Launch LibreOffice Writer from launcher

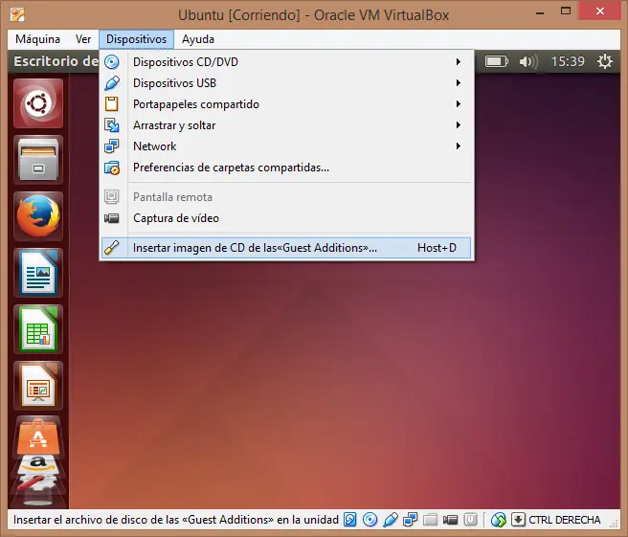(38, 273)
